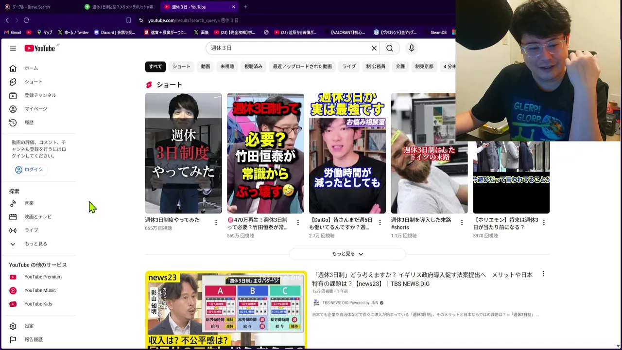The image size is (622, 350).
Task: Start voice search with microphone icon
Action: pyautogui.click(x=412, y=48)
